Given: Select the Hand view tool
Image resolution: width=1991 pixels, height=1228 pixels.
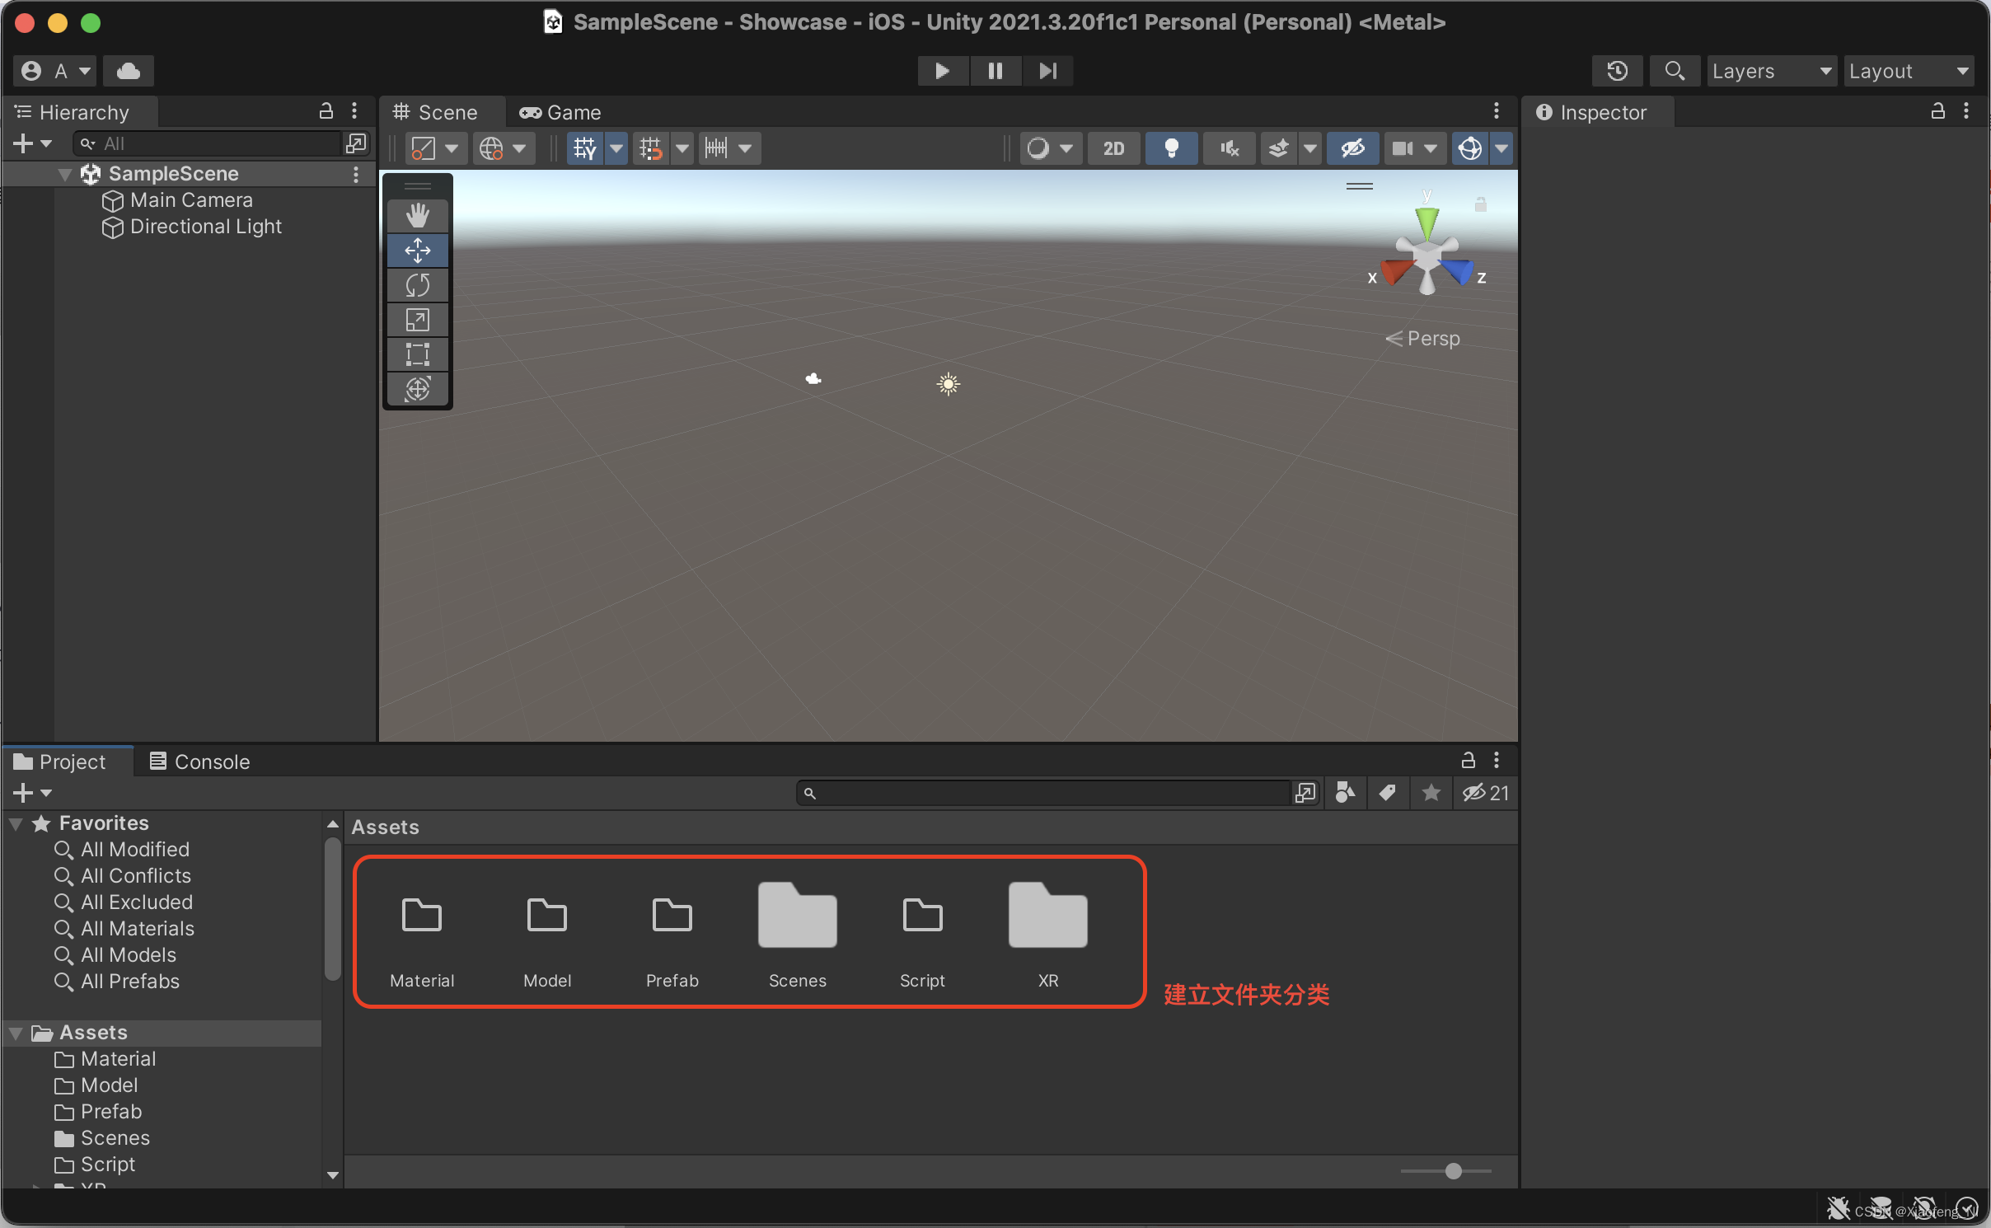Looking at the screenshot, I should point(418,216).
